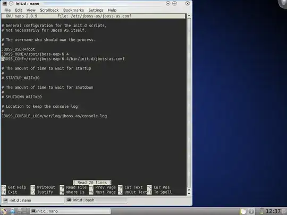Click the # SHUTDOWN_WAIT=30 line

pyautogui.click(x=22, y=97)
